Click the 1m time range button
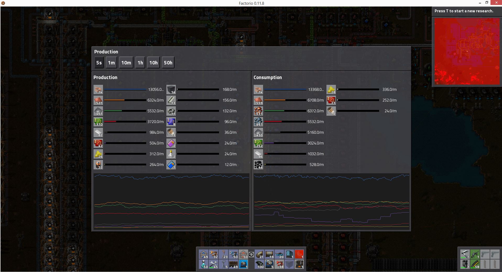Viewport: 502px width, 272px height. [x=111, y=63]
